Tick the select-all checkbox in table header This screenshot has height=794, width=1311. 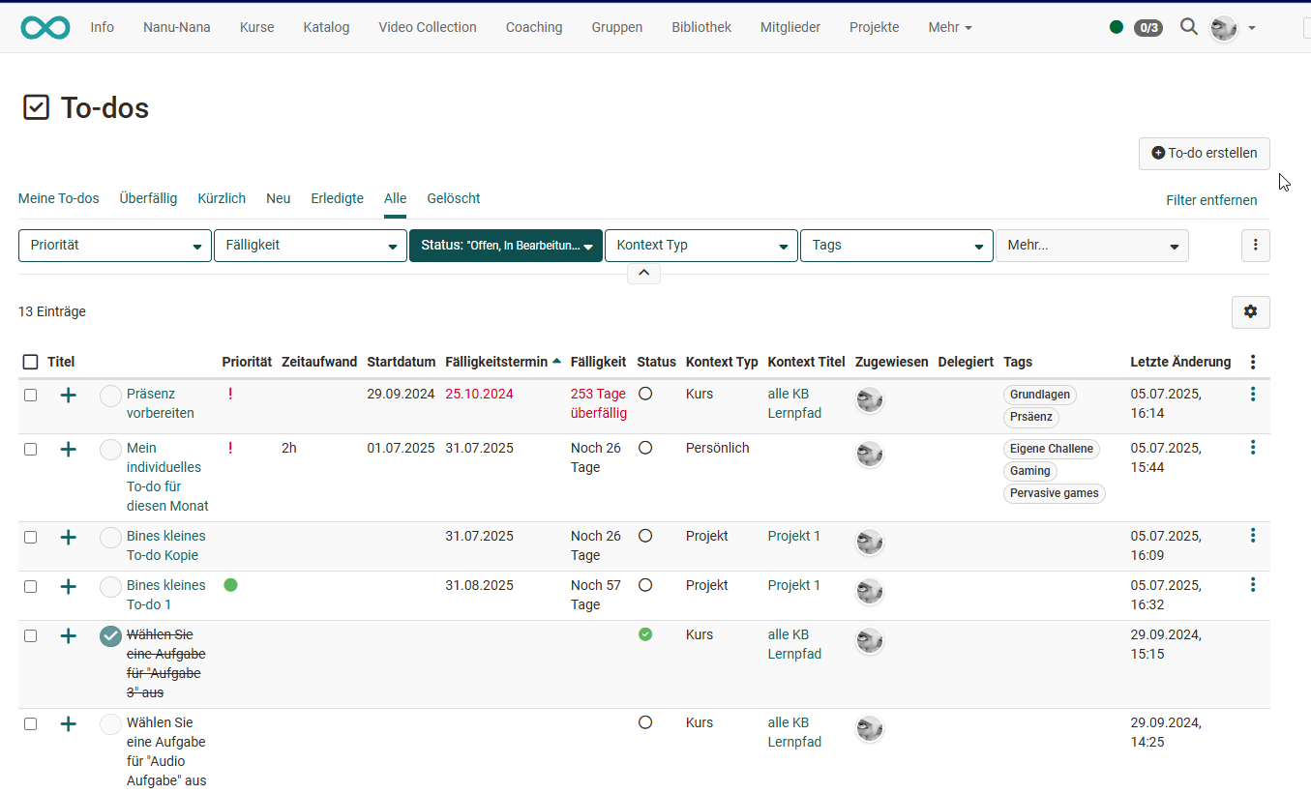pos(31,362)
